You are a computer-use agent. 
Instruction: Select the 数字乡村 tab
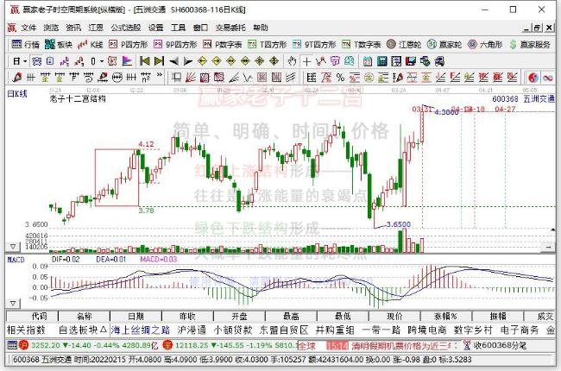pyautogui.click(x=473, y=330)
